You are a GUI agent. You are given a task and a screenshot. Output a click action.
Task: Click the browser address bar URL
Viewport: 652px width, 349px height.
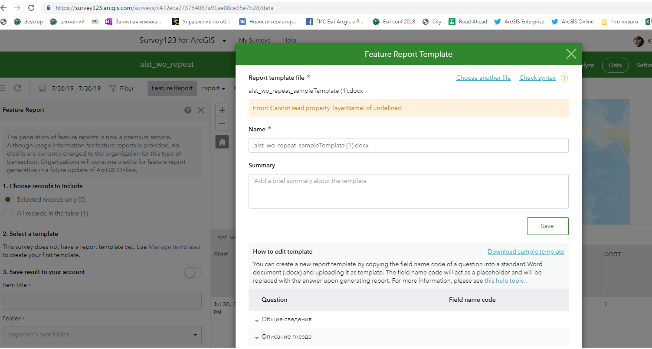[x=164, y=8]
